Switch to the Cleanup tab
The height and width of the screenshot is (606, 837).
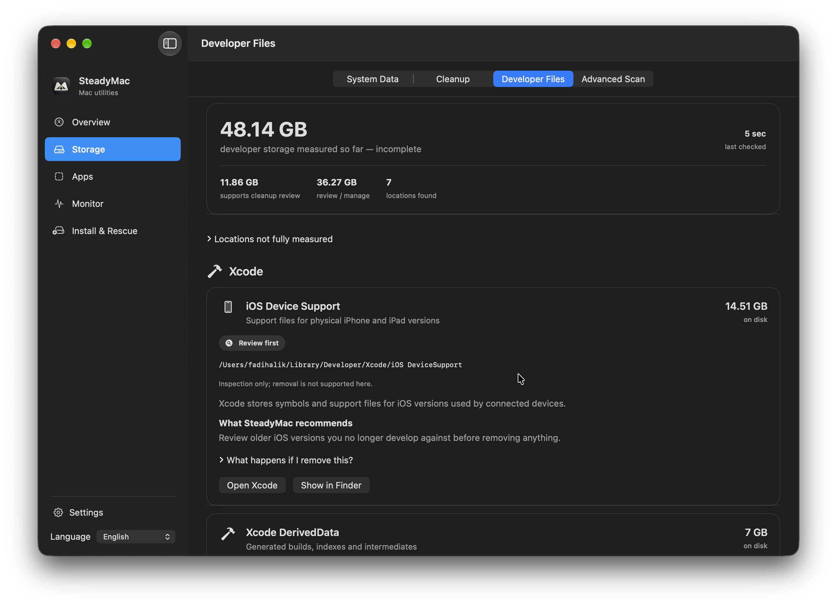453,79
